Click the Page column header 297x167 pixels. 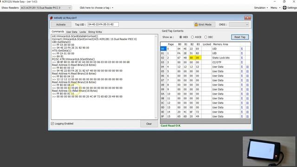click(x=171, y=45)
